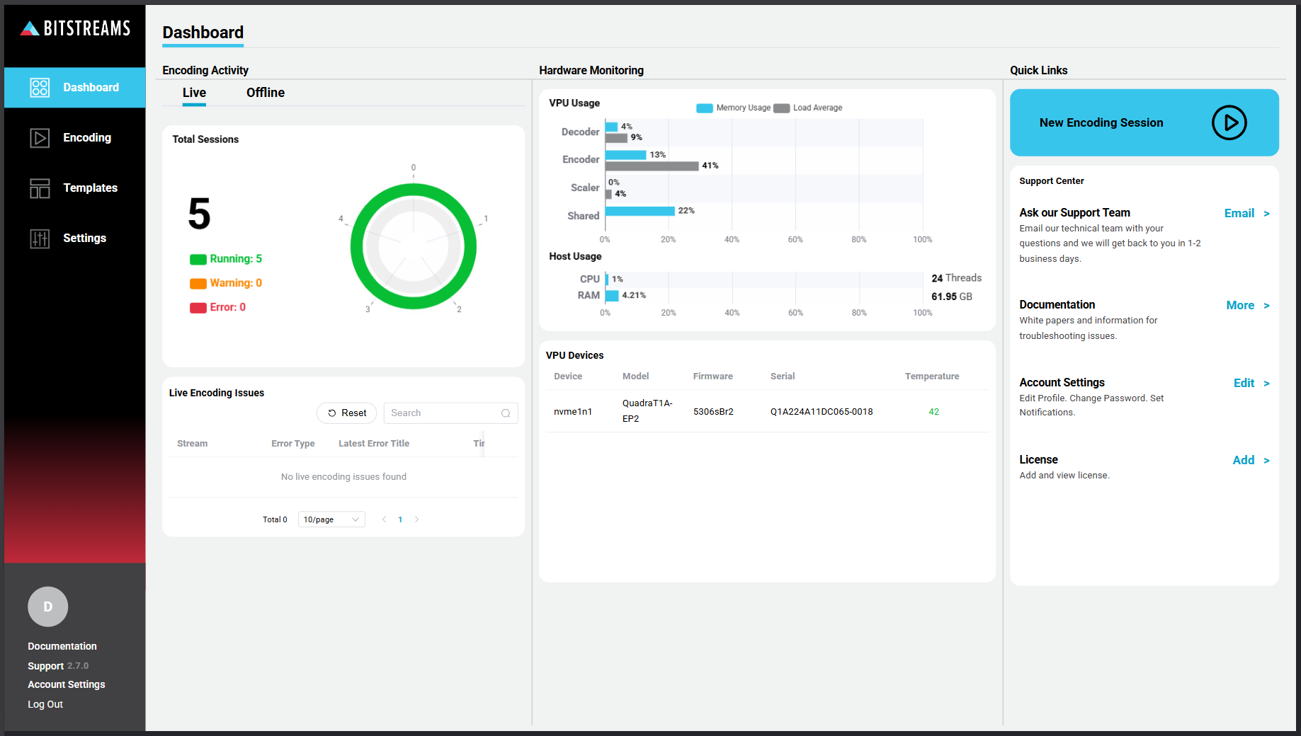
Task: Click the magnifier icon in the Search box
Action: pos(506,413)
